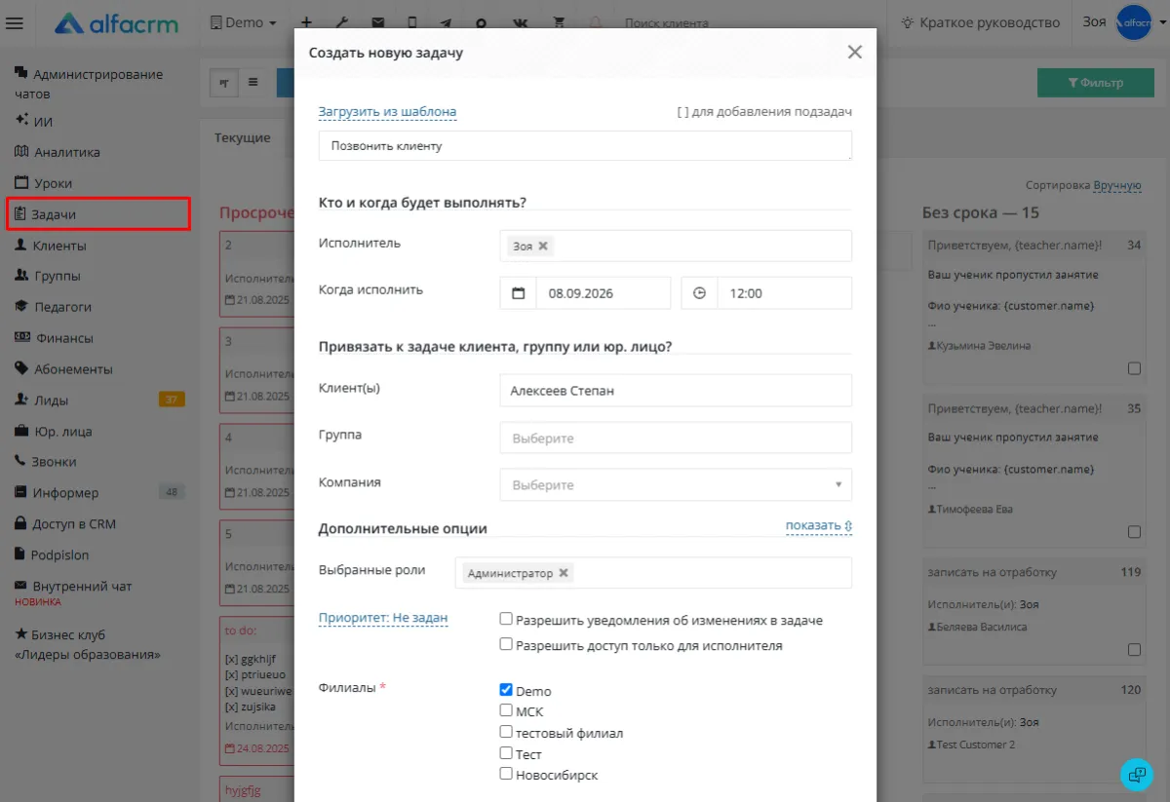Viewport: 1170px width, 802px height.
Task: Click the alfacrm user avatar
Action: click(1134, 22)
